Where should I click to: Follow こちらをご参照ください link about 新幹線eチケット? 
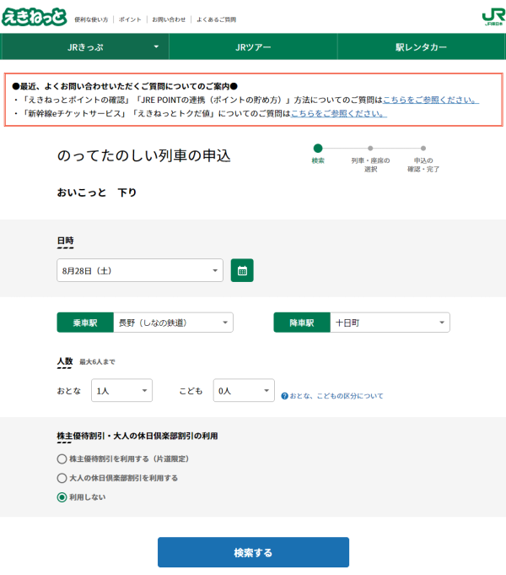(339, 113)
